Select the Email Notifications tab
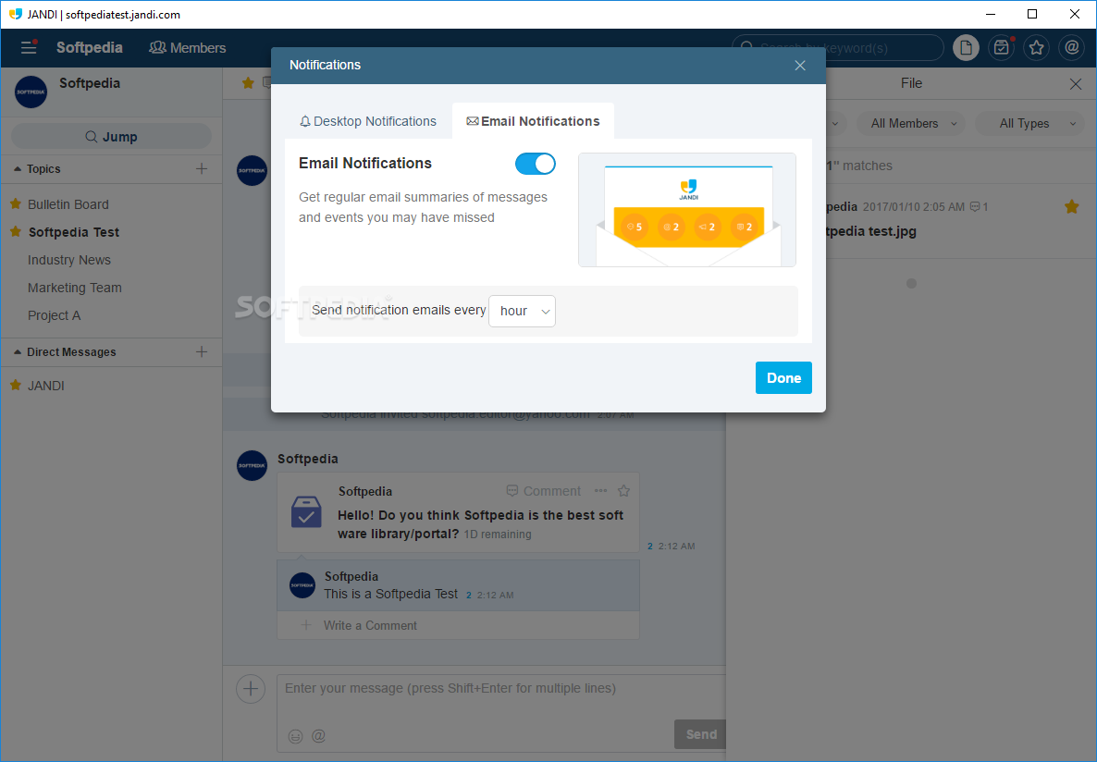 [533, 121]
